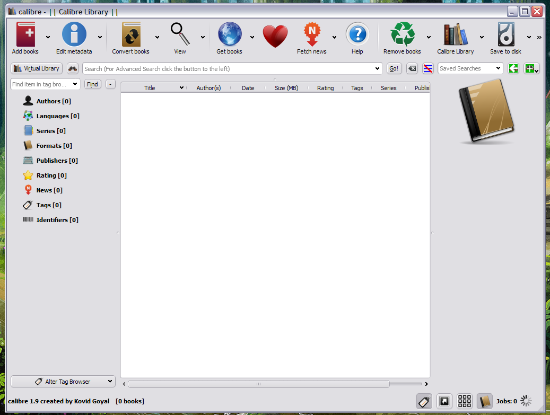Sort by Tags column header
This screenshot has height=415, width=550.
(357, 88)
